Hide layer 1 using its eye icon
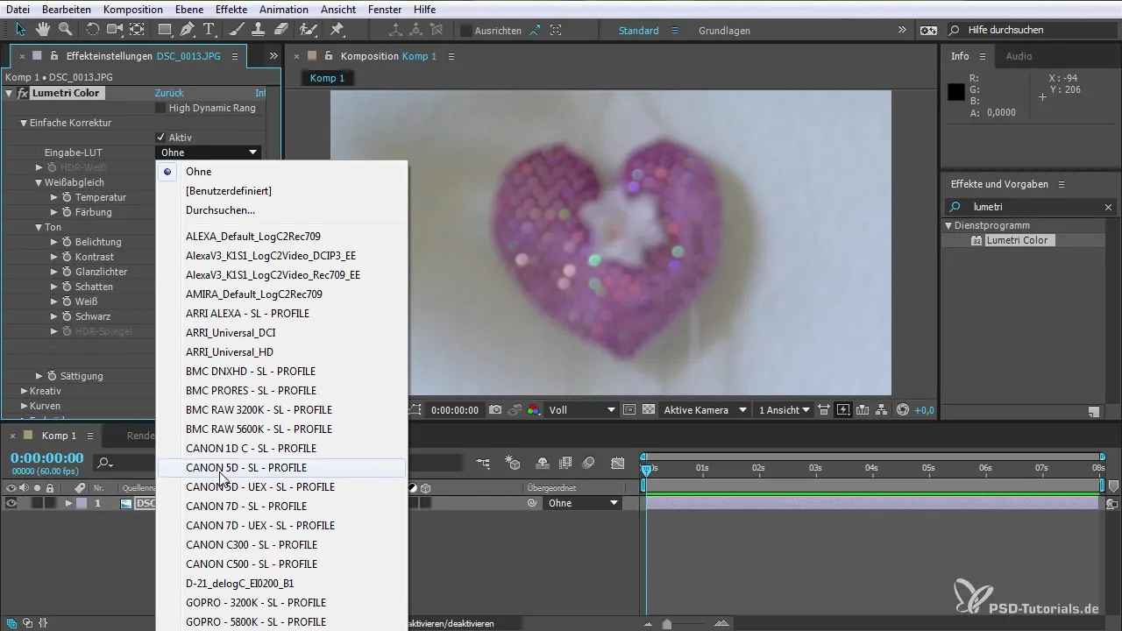This screenshot has height=631, width=1122. pos(11,503)
